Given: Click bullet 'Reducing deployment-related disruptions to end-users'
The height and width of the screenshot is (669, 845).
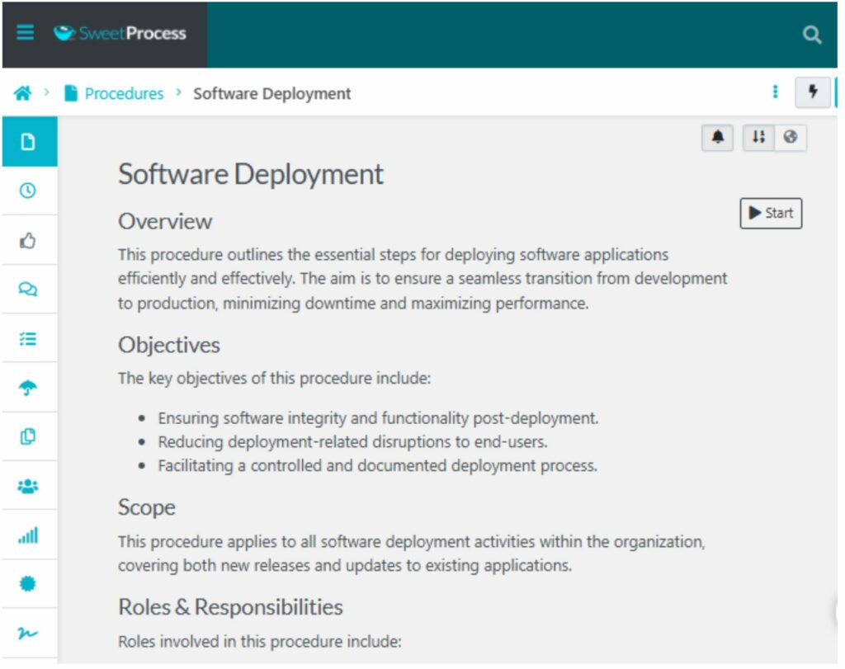Looking at the screenshot, I should tap(352, 442).
